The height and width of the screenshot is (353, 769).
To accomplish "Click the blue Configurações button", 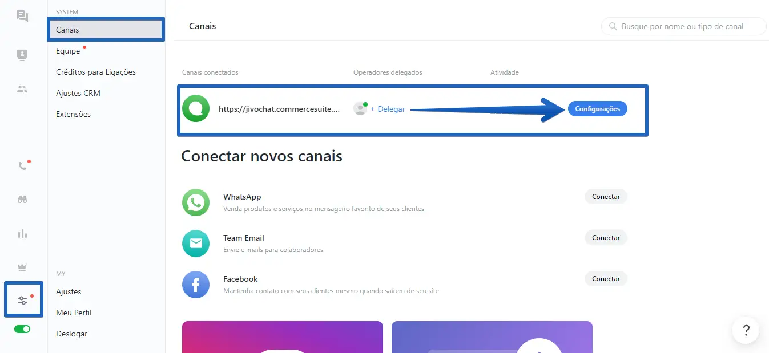I will pyautogui.click(x=597, y=109).
